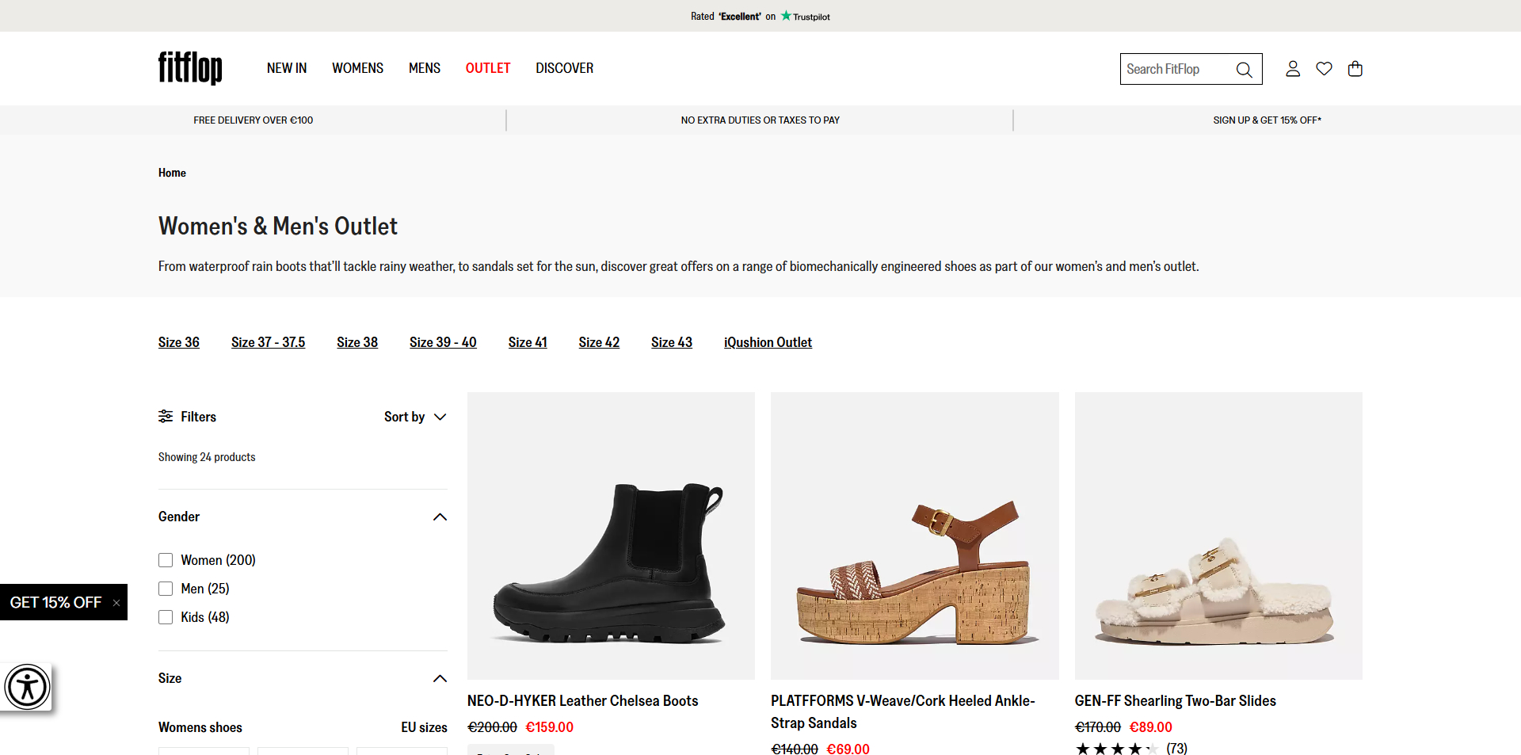Select the Size 39 - 40 link
This screenshot has width=1521, height=755.
443,342
